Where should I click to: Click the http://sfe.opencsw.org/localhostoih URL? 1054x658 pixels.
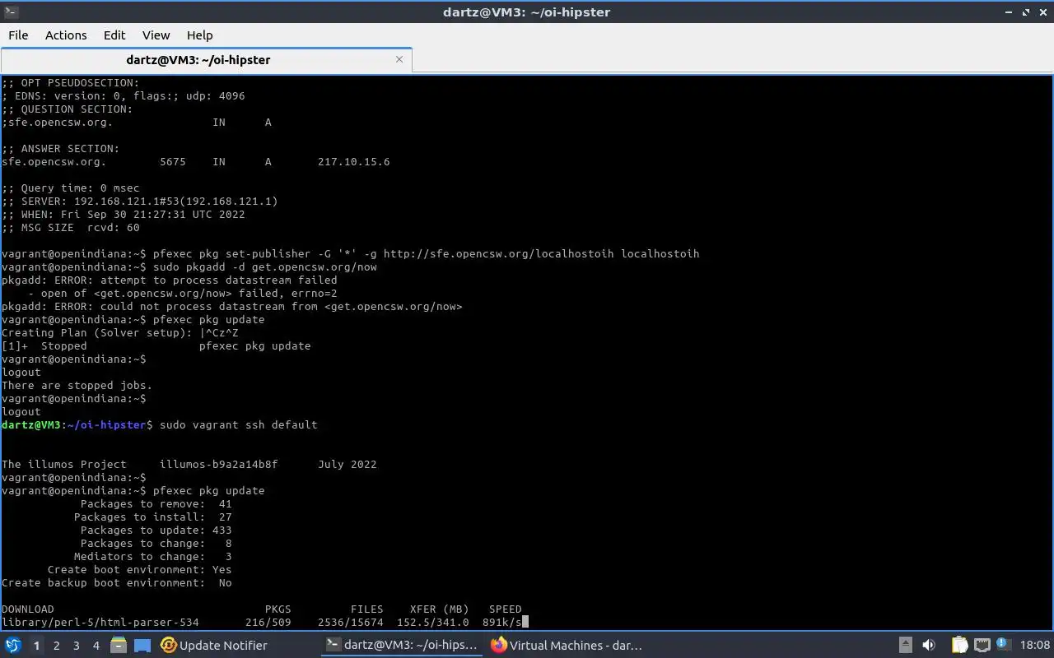pos(498,254)
